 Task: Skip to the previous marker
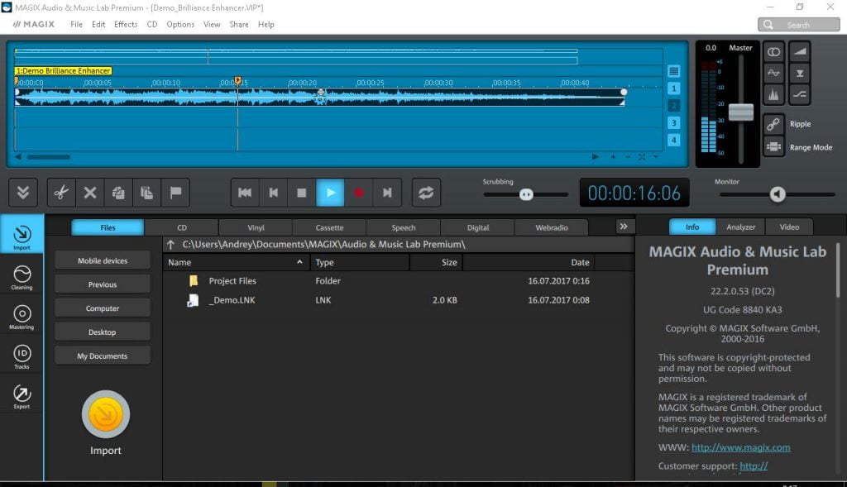[273, 192]
